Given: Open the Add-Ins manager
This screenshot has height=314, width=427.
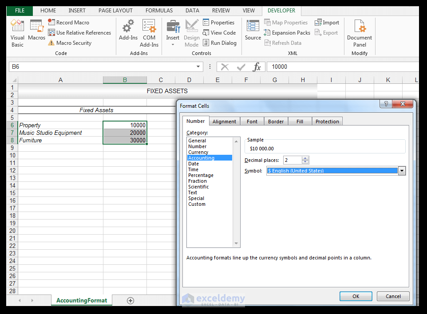Looking at the screenshot, I should (x=128, y=30).
